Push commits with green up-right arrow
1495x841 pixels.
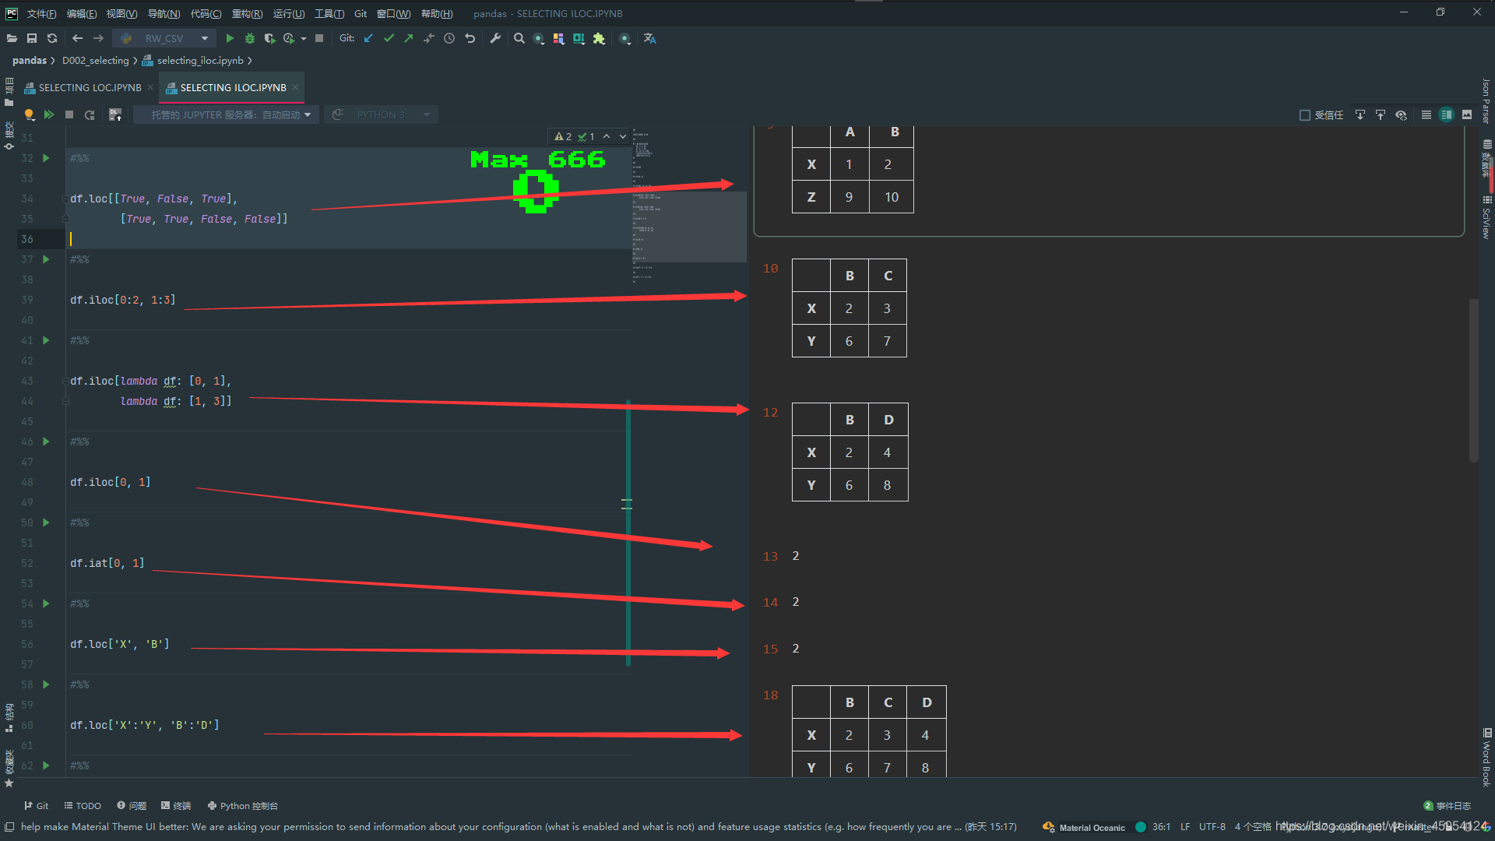409,38
